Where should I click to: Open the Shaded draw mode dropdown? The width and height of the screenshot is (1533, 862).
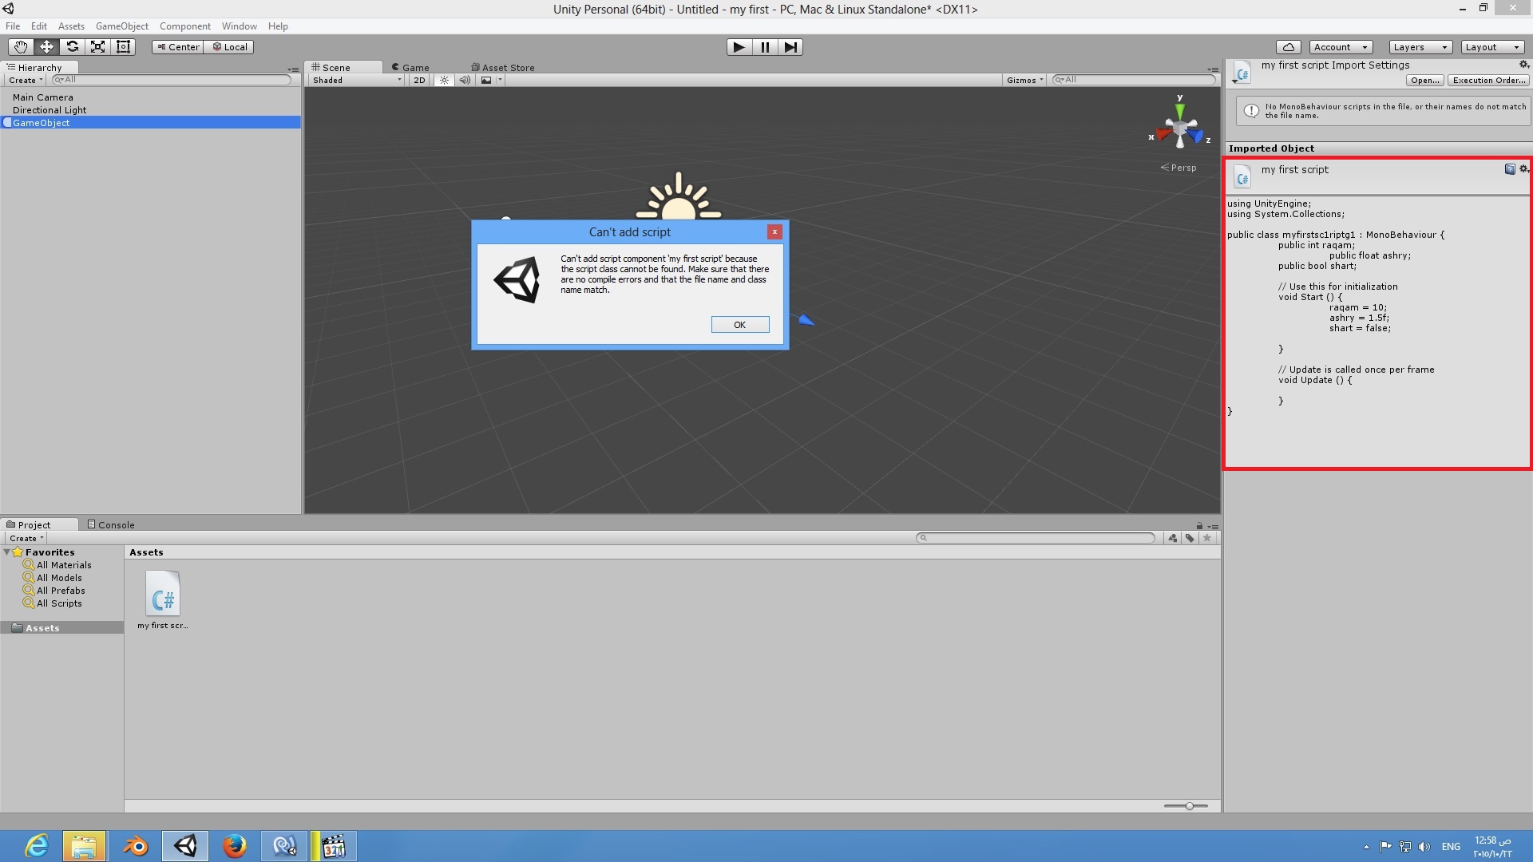[x=357, y=81]
